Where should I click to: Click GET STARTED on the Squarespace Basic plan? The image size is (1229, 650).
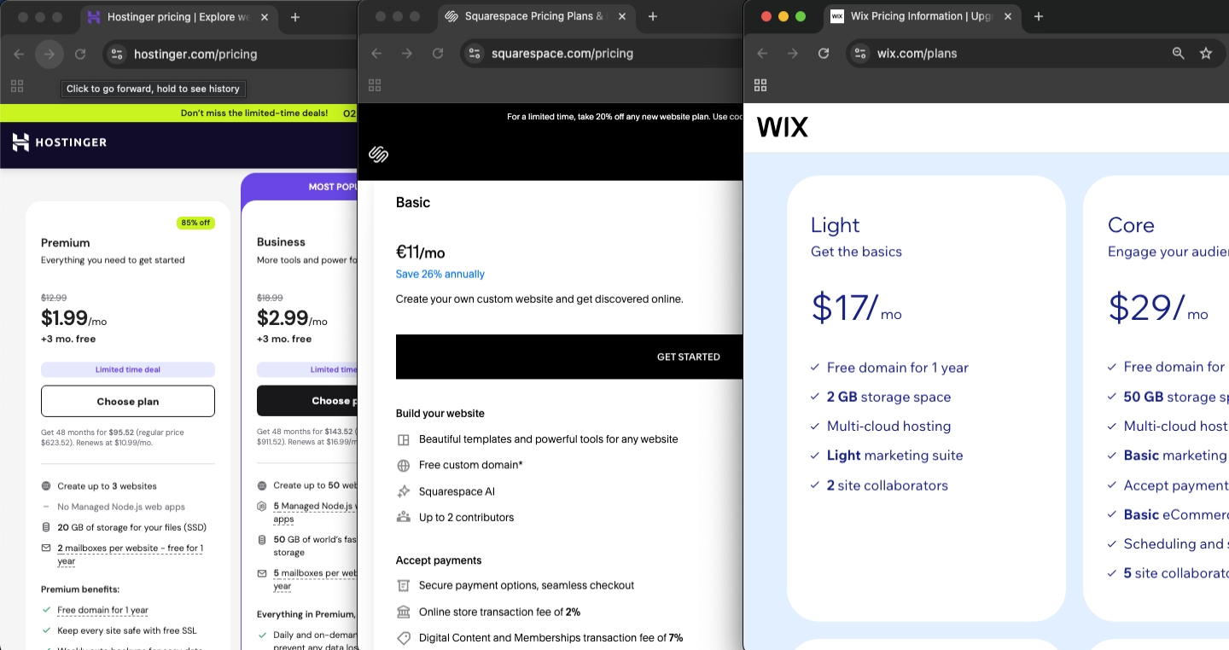tap(688, 357)
